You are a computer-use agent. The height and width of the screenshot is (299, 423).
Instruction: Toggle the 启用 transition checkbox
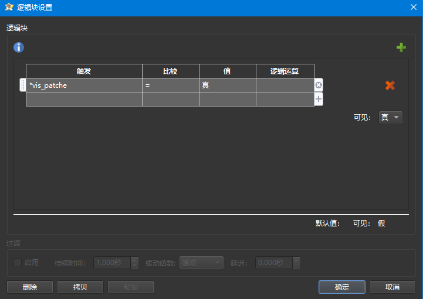click(18, 262)
